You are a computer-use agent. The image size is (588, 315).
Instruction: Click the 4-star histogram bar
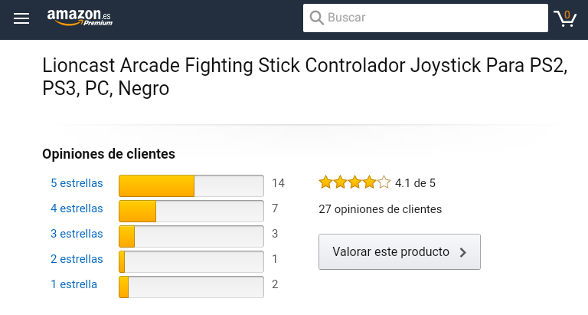(x=191, y=211)
